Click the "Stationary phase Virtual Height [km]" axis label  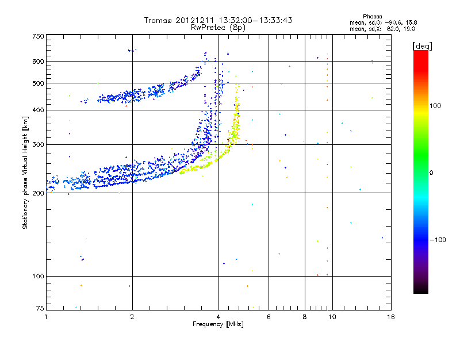tap(25, 172)
